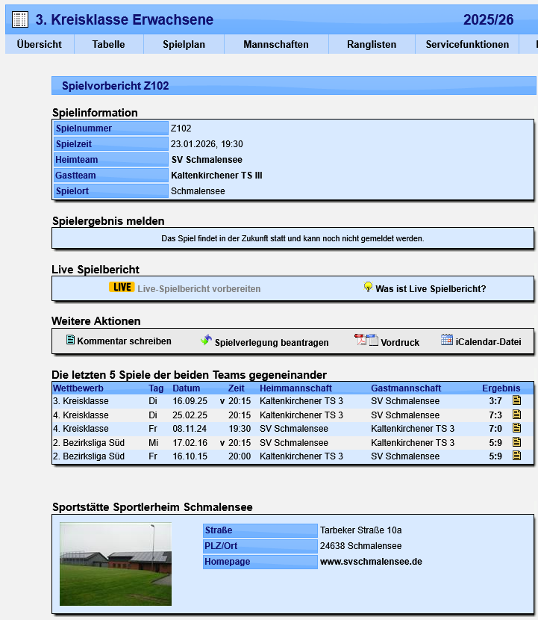Image resolution: width=538 pixels, height=620 pixels.
Task: Click guest team Kaltenkirchener TS III
Action: 216,175
